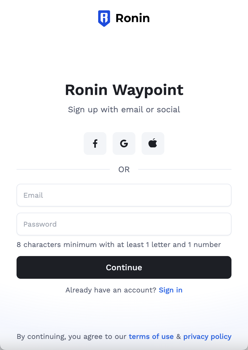Click the black Continue button
This screenshot has height=350, width=248.
tap(124, 267)
